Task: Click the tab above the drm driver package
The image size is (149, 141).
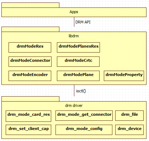Action: coord(30,99)
